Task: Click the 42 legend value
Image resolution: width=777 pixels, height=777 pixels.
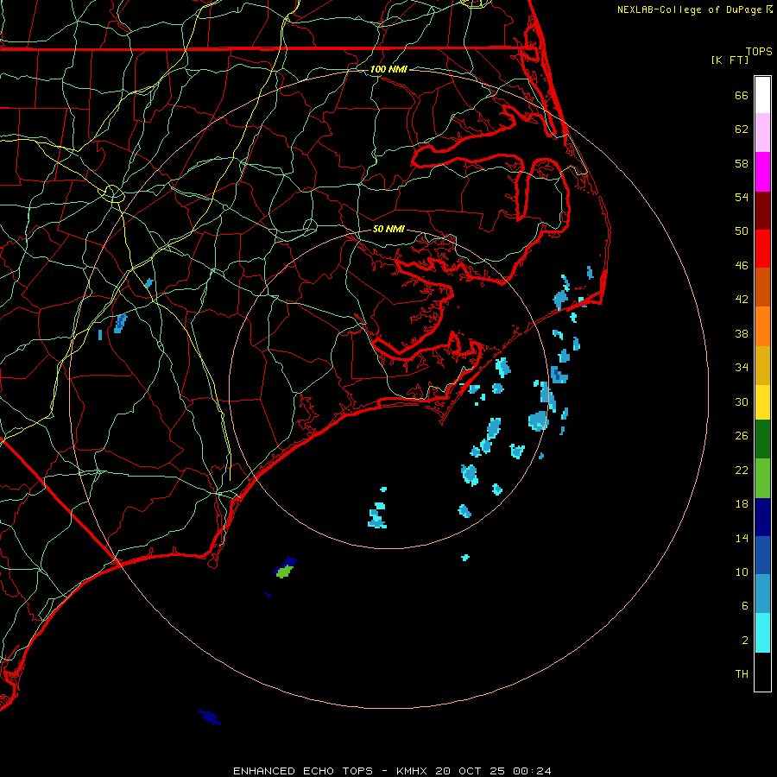Action: (x=742, y=300)
